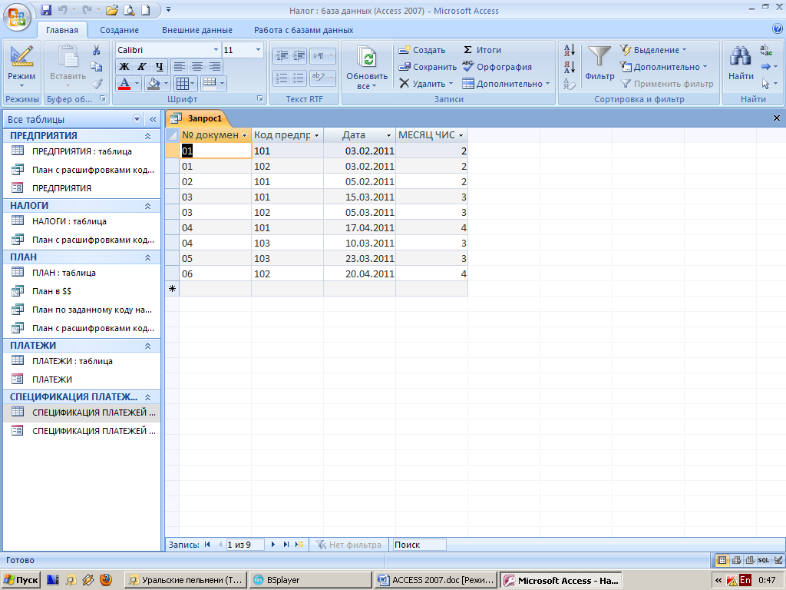Align text center
The height and width of the screenshot is (590, 786).
coord(197,67)
